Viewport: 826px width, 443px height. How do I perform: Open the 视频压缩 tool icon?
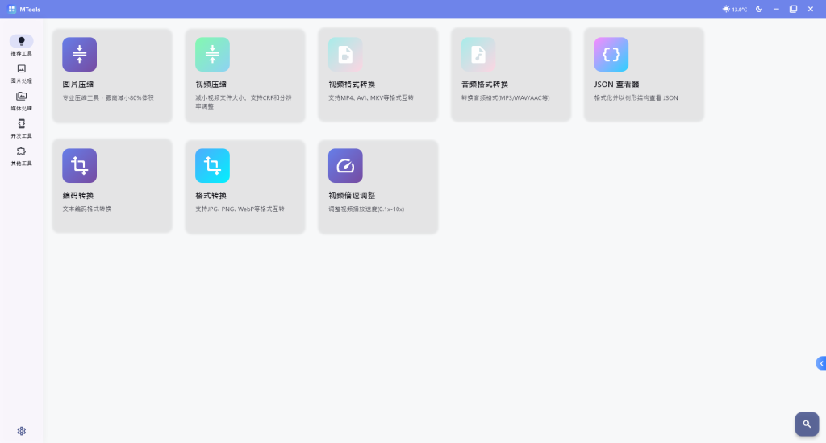212,54
